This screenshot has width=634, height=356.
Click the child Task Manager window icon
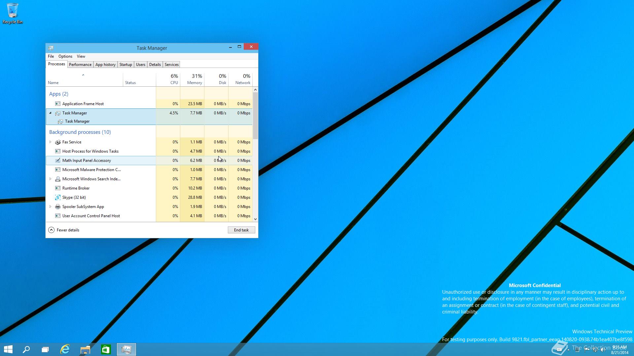coord(60,121)
